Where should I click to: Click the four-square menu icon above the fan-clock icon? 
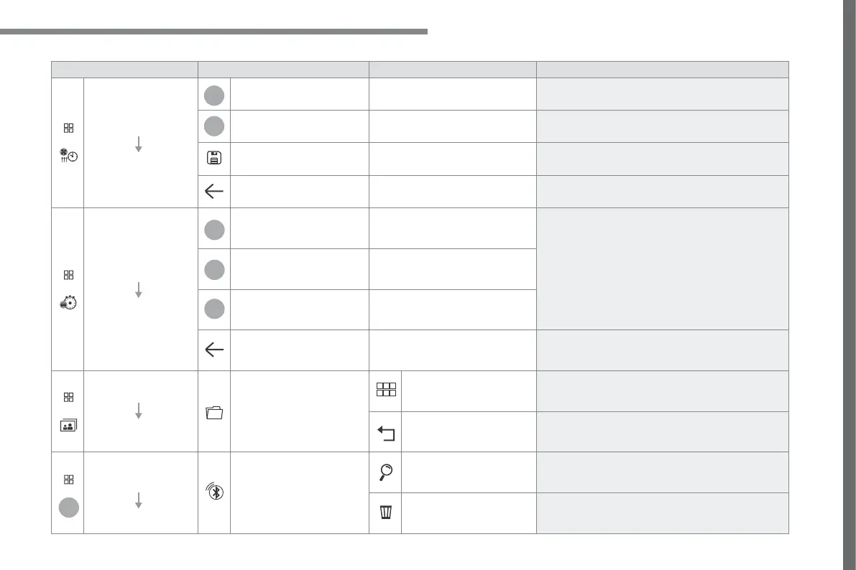pos(68,129)
